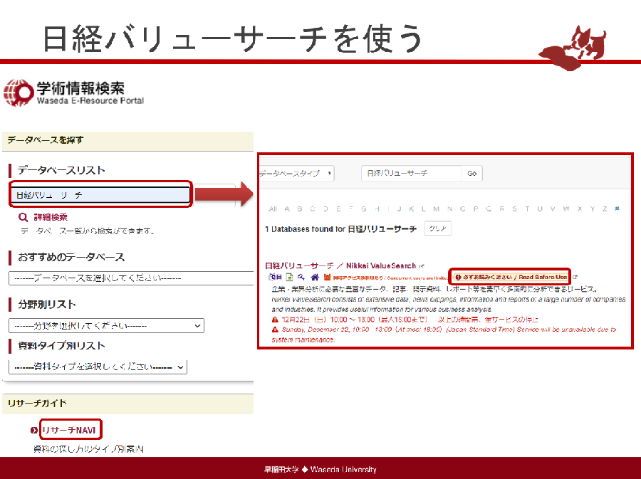Select letter L in the alphabet index
Image resolution: width=641 pixels, height=479 pixels.
pos(424,209)
